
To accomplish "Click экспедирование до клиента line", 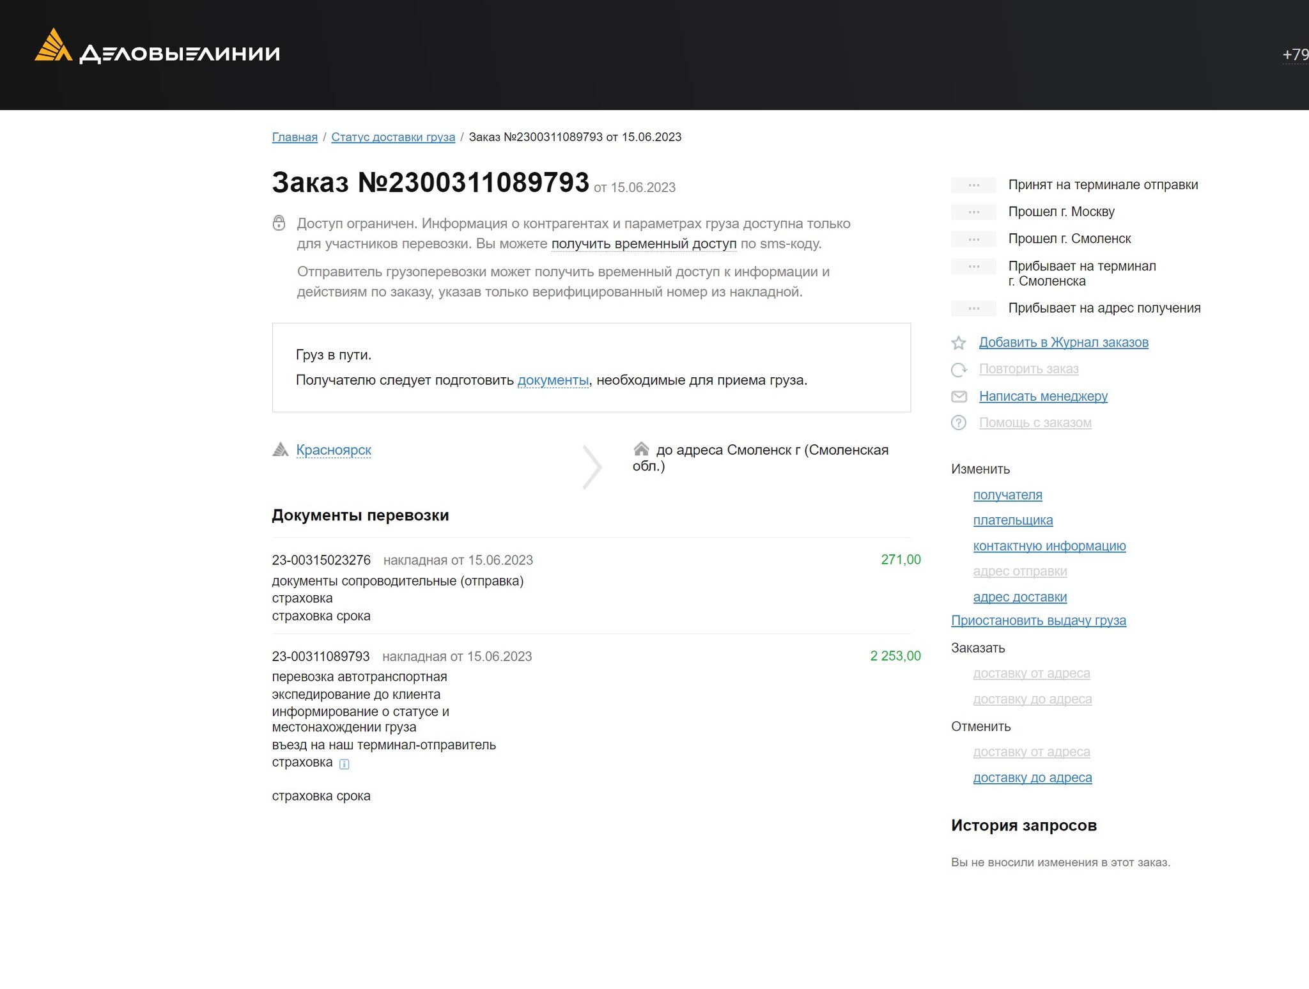I will (356, 694).
